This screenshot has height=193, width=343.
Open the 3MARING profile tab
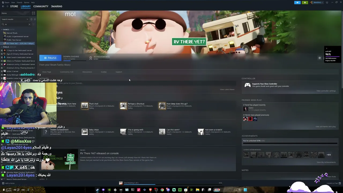click(57, 6)
